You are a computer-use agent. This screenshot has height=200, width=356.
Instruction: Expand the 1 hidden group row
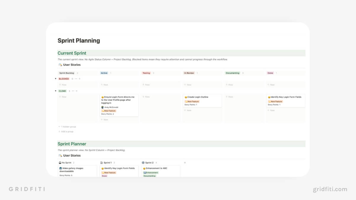(x=67, y=127)
